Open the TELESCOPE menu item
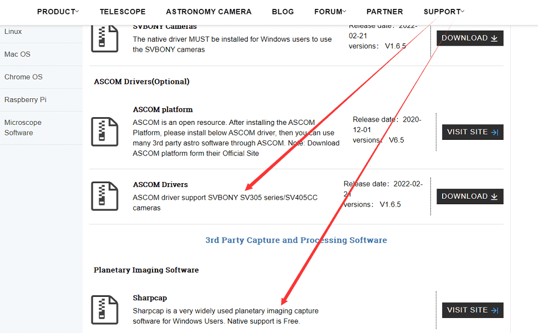 pyautogui.click(x=123, y=12)
